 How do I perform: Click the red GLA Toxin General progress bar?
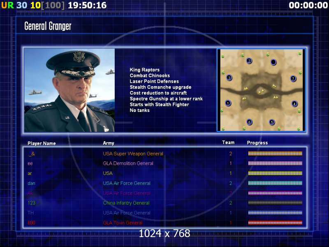click(275, 223)
